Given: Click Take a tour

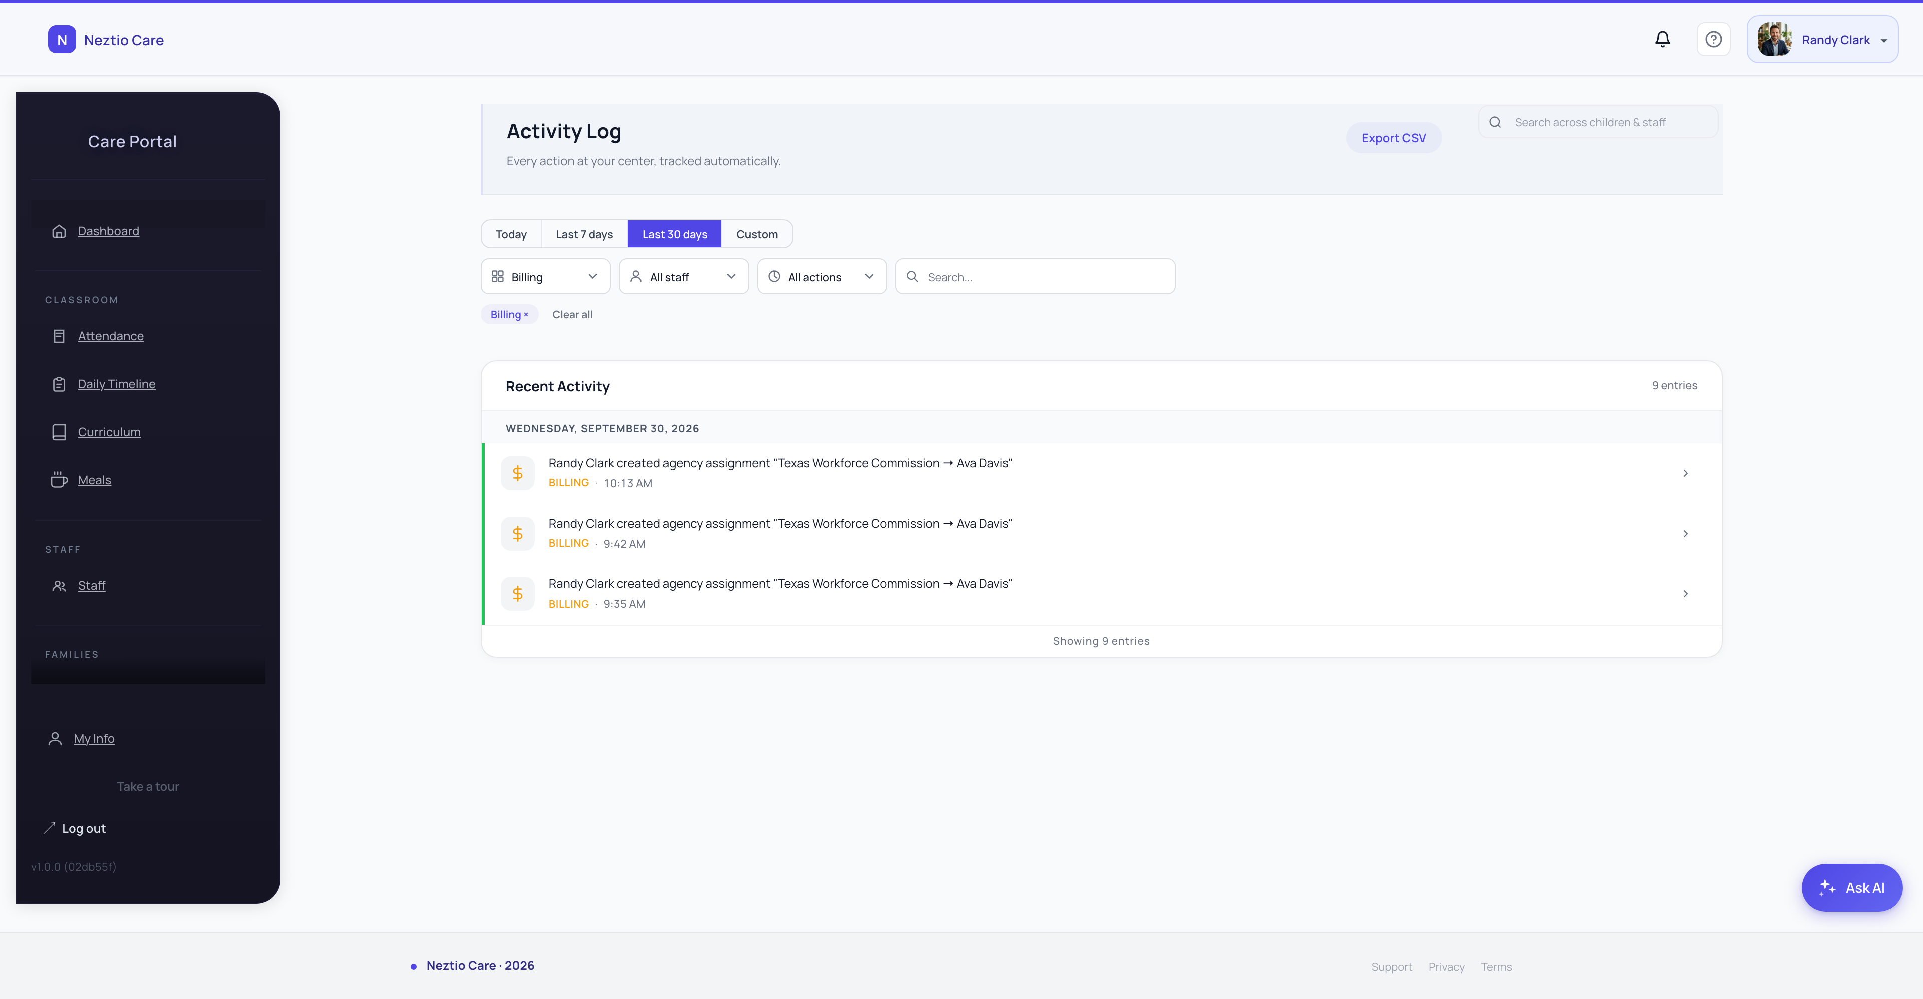Looking at the screenshot, I should coord(148,787).
